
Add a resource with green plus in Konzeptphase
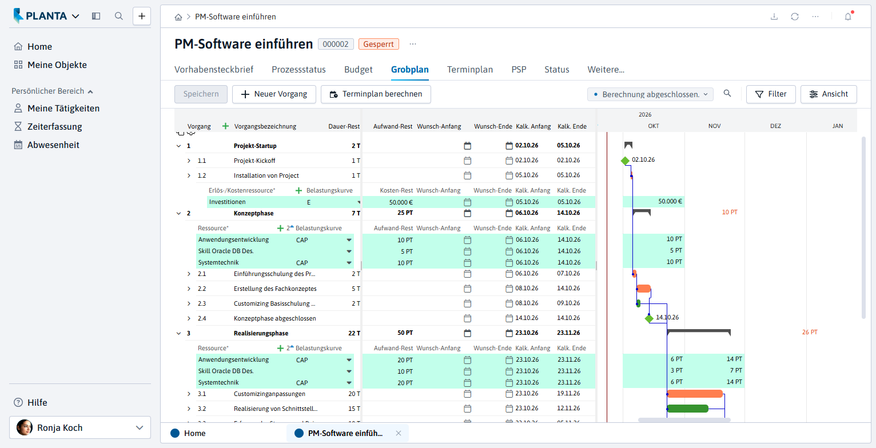(x=280, y=228)
